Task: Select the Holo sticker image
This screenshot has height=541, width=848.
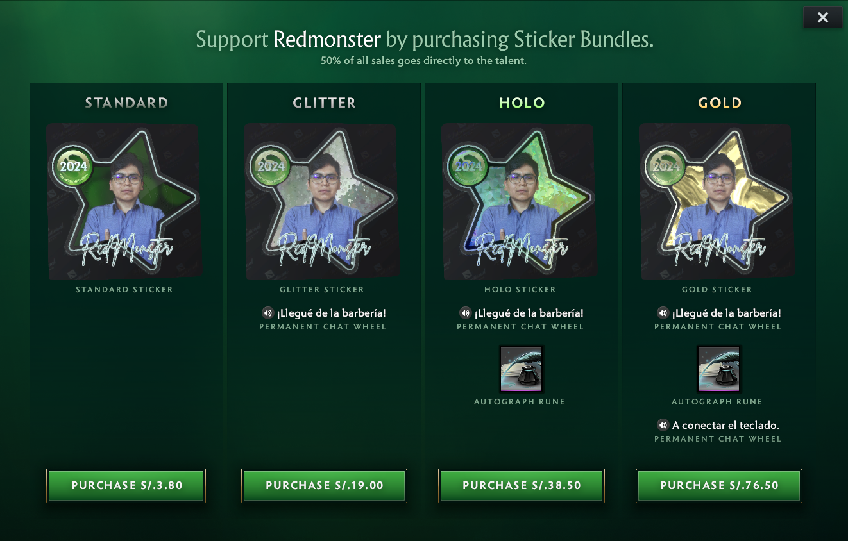Action: click(520, 201)
